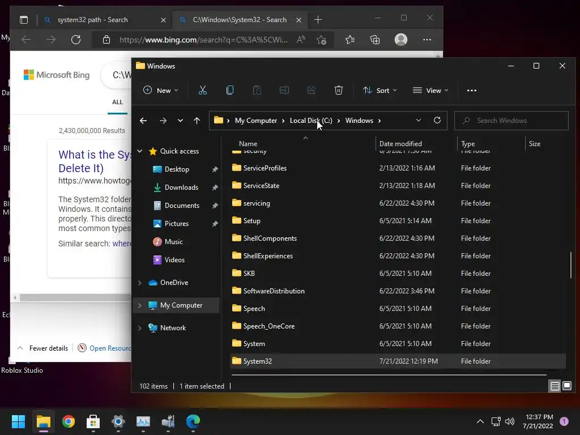Image resolution: width=580 pixels, height=435 pixels.
Task: Open the New item dropdown
Action: point(160,90)
